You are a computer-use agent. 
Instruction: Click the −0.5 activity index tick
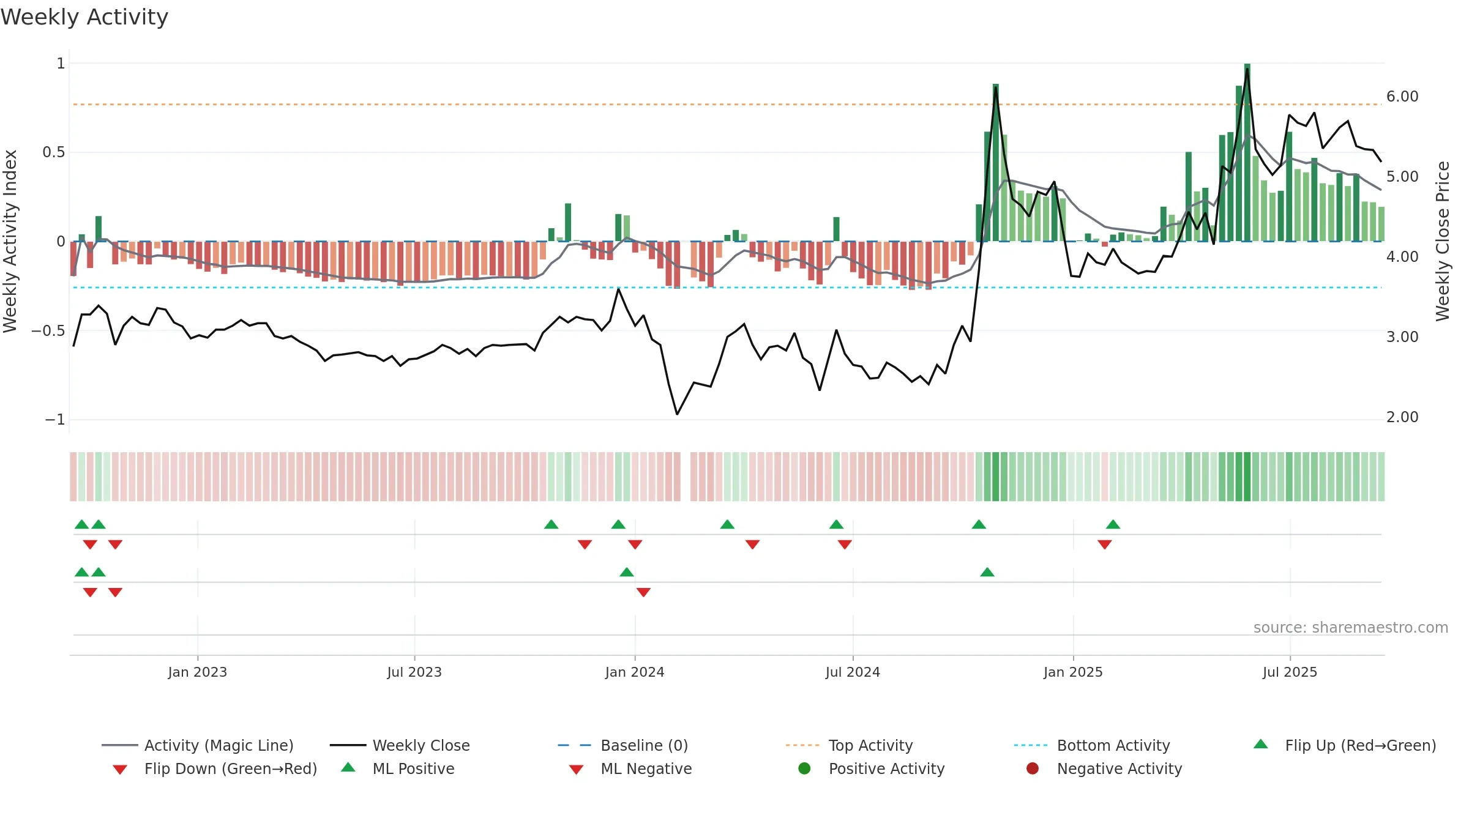pos(48,331)
